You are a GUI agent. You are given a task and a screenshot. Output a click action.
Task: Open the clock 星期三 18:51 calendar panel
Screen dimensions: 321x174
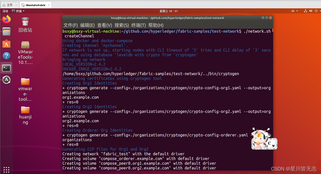(168, 11)
